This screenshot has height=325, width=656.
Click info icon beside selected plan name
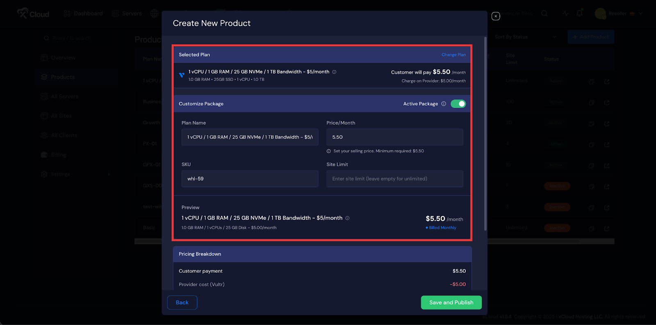pos(334,72)
